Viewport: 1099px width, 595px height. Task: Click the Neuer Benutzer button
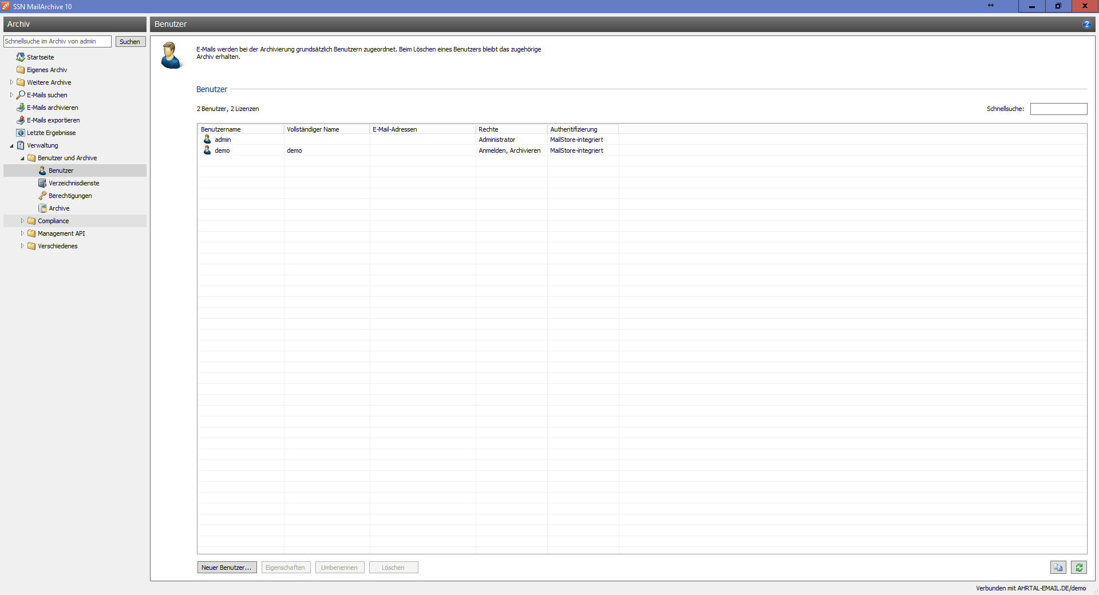coord(227,568)
